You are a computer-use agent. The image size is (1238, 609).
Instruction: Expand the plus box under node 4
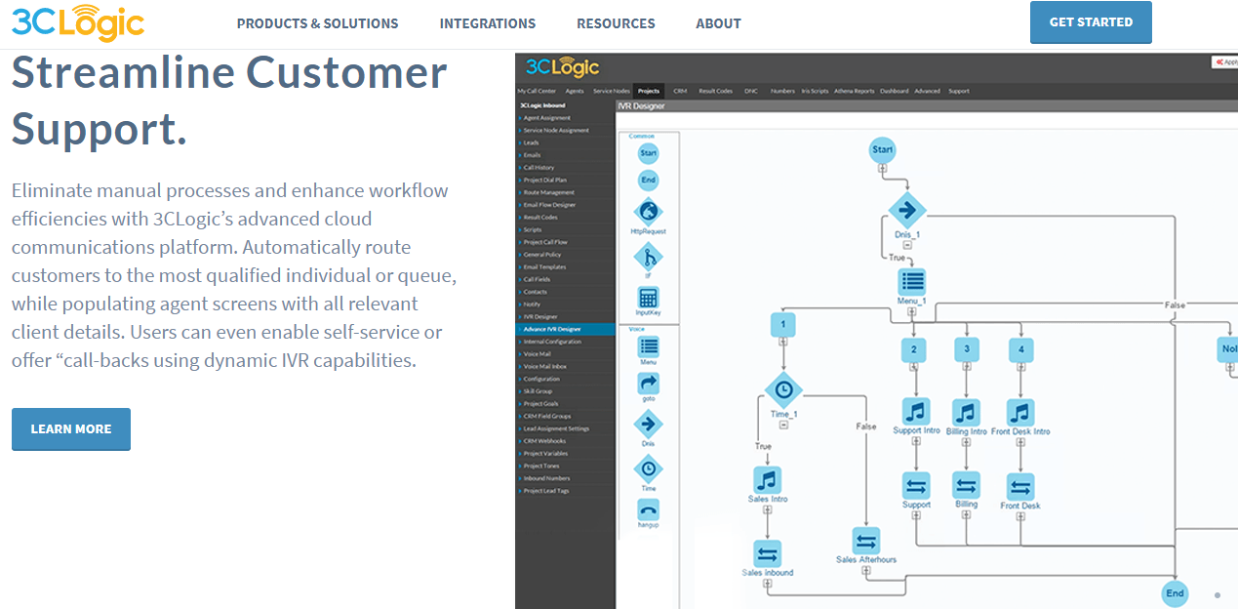pyautogui.click(x=1020, y=367)
